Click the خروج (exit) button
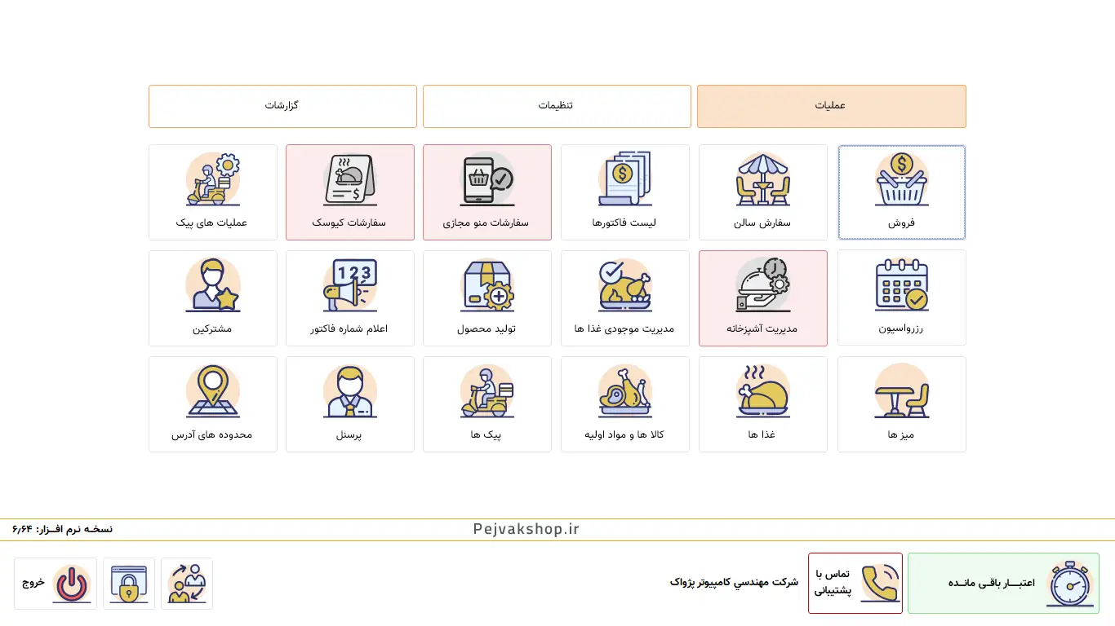The height and width of the screenshot is (626, 1115). point(56,584)
